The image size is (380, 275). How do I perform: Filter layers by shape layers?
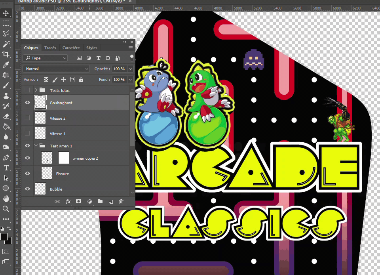(108, 58)
